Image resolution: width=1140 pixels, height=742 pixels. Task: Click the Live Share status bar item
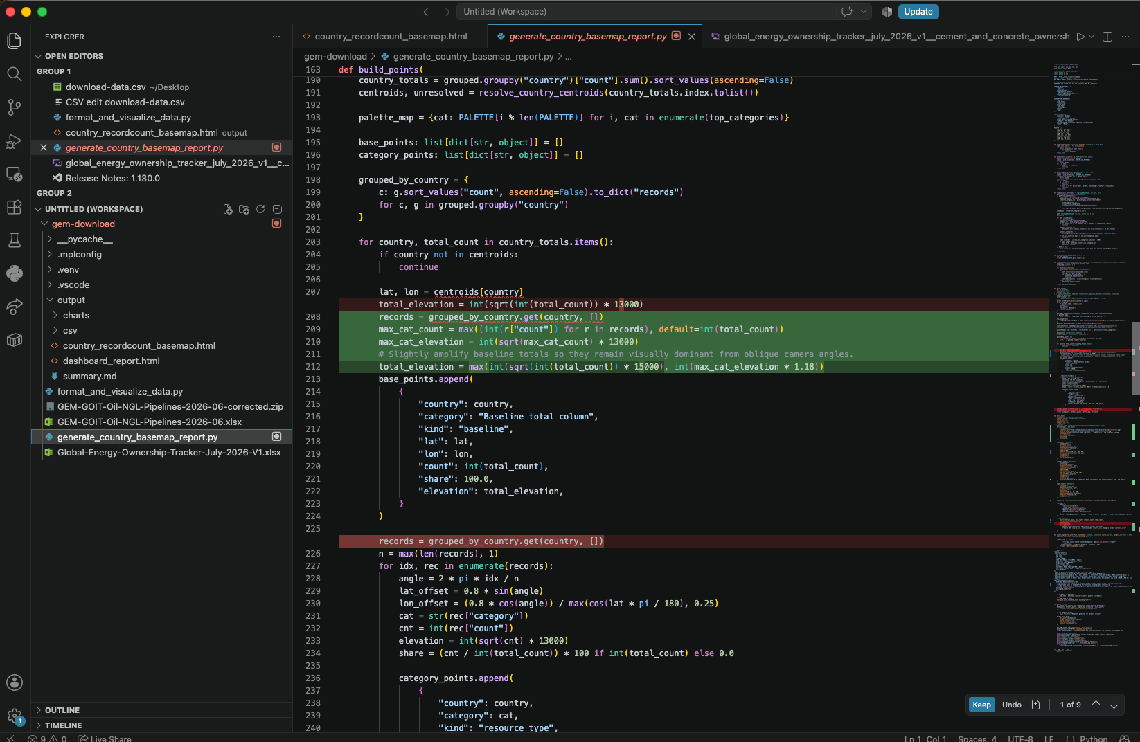click(x=105, y=739)
